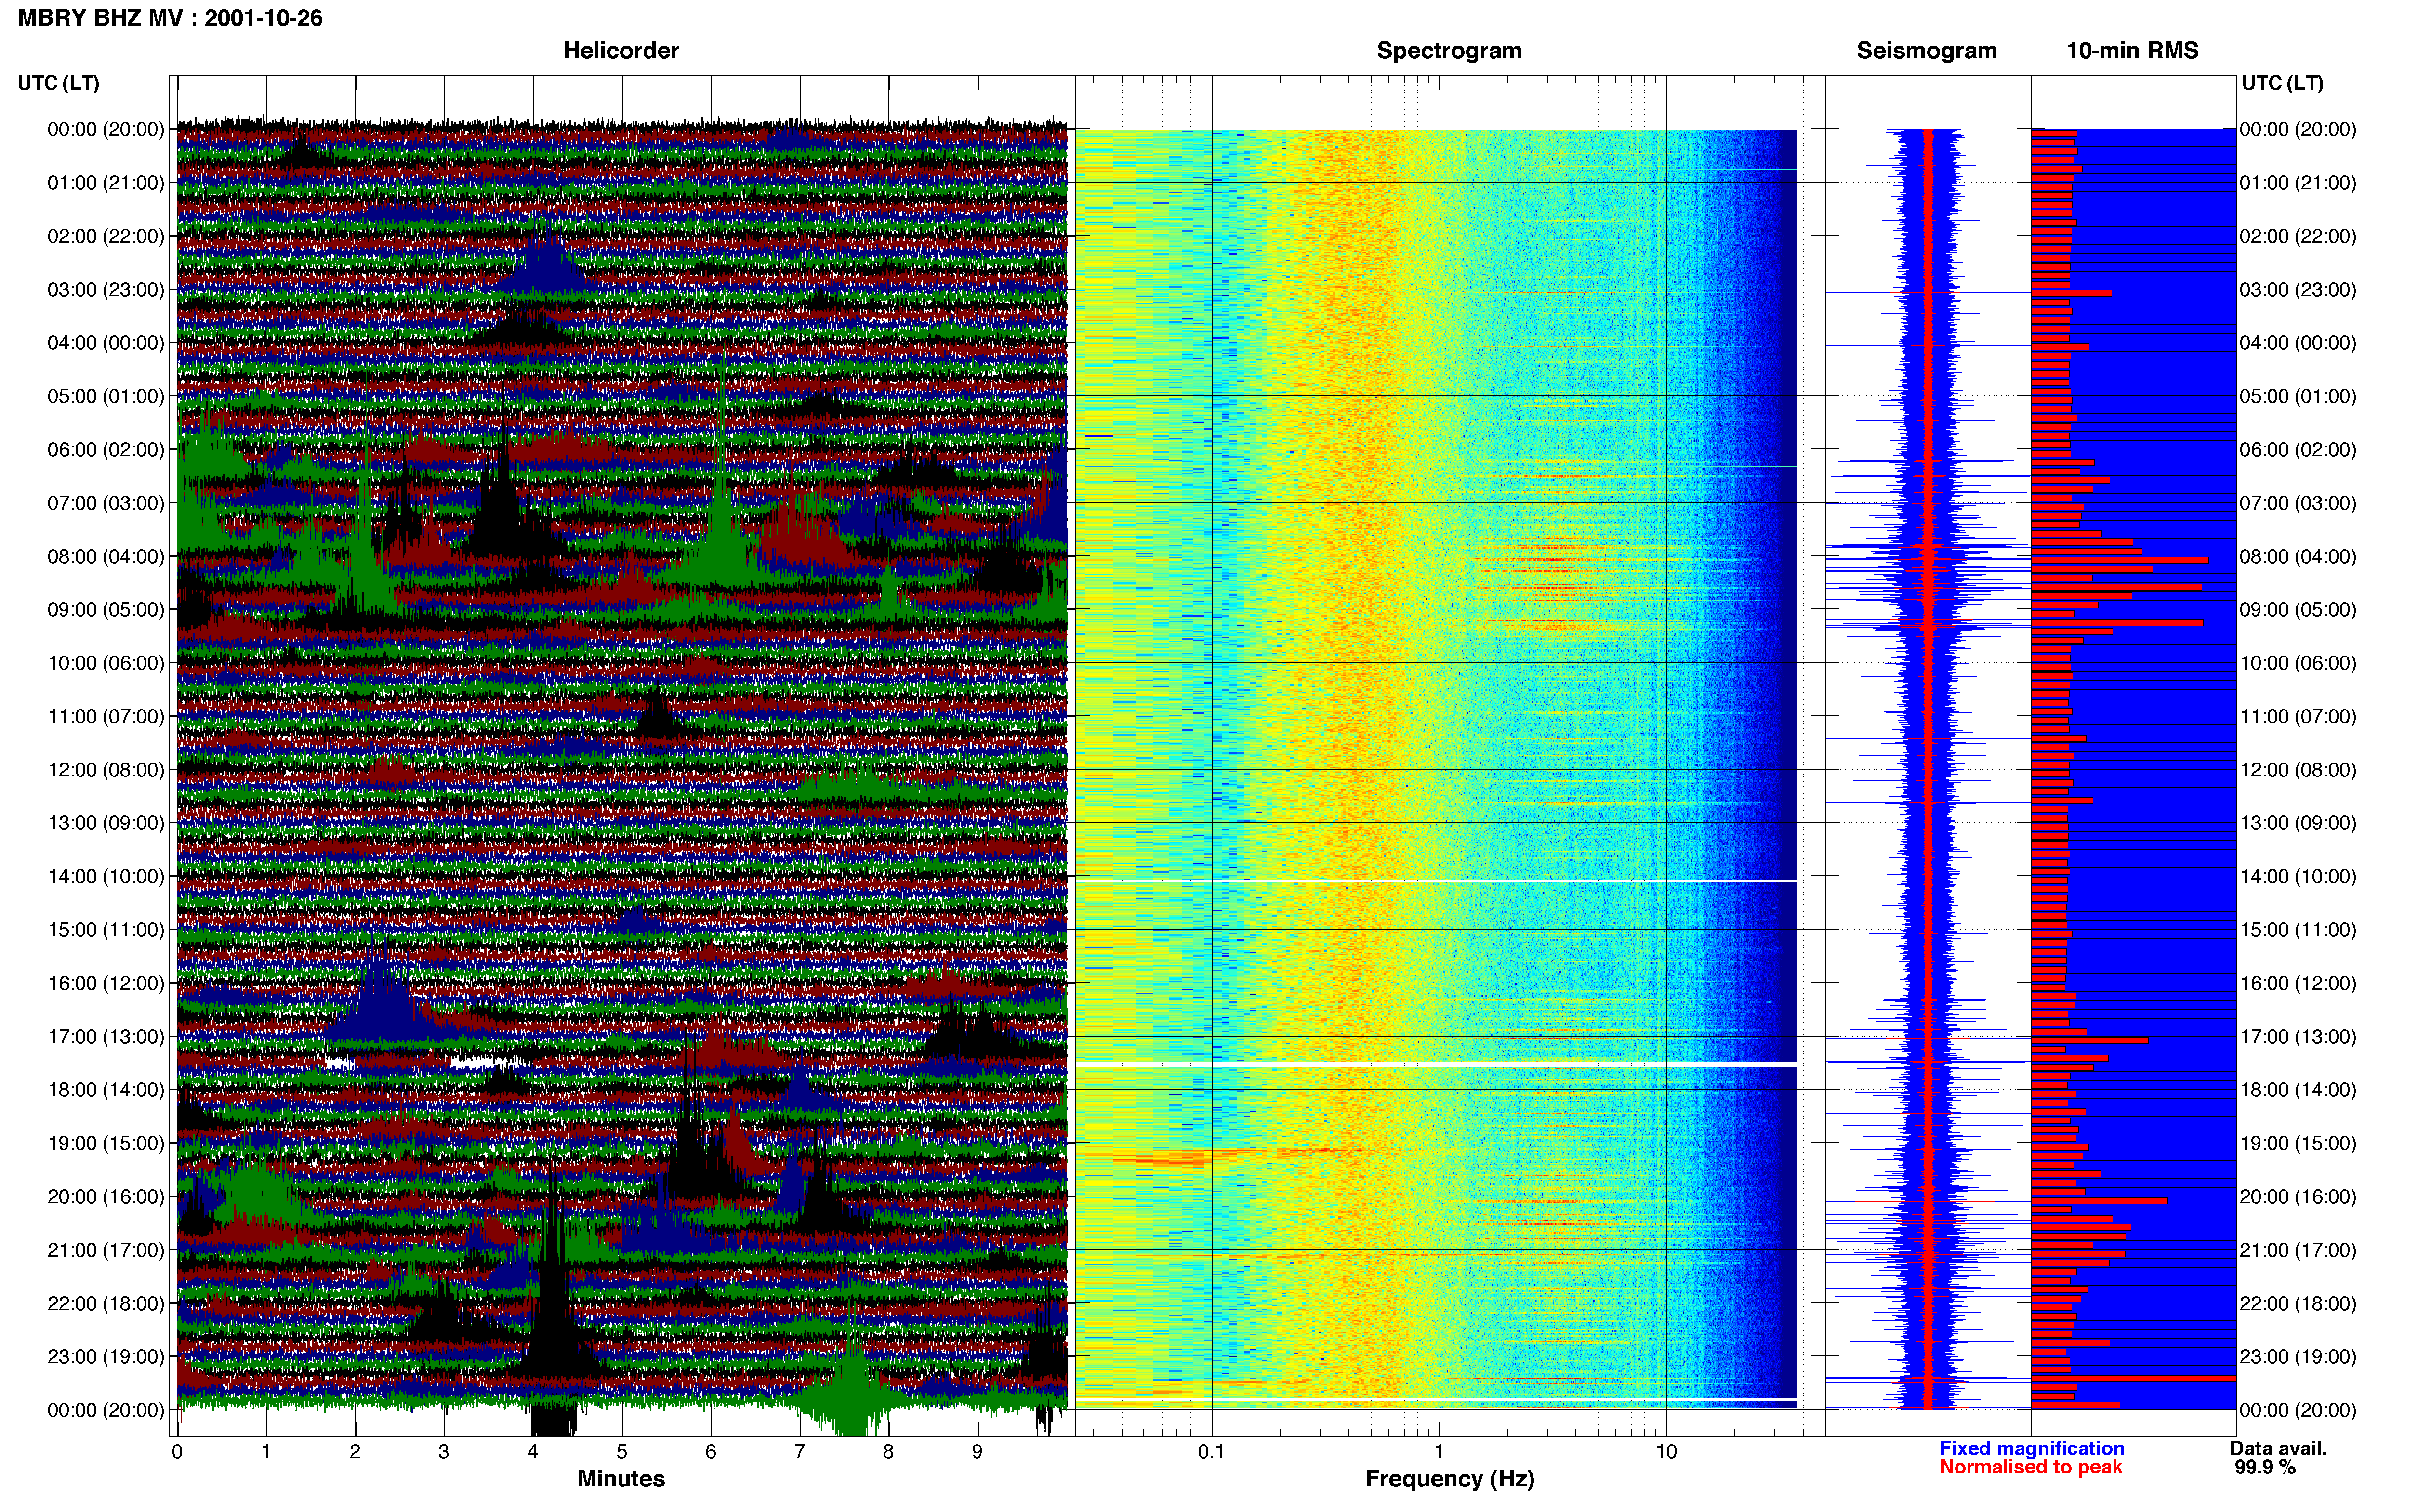Image resolution: width=2418 pixels, height=1512 pixels.
Task: Select the 'Spectrogram' panel title
Action: tap(1449, 51)
